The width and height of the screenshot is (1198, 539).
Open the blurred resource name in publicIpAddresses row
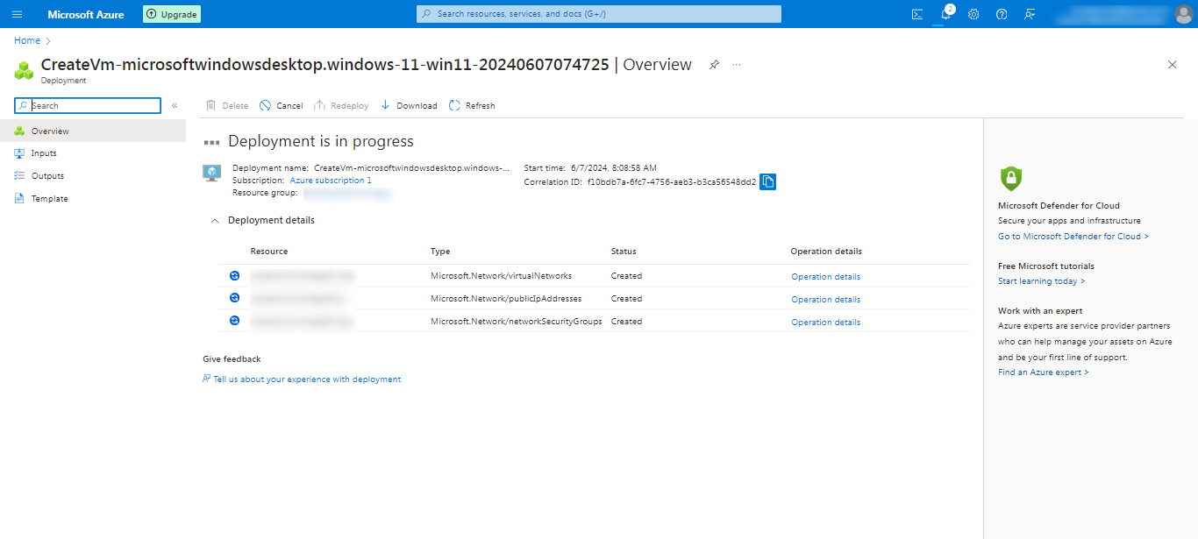[296, 298]
